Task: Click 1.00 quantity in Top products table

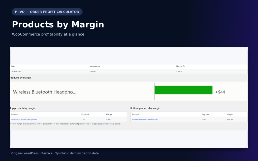Action: 83,119
